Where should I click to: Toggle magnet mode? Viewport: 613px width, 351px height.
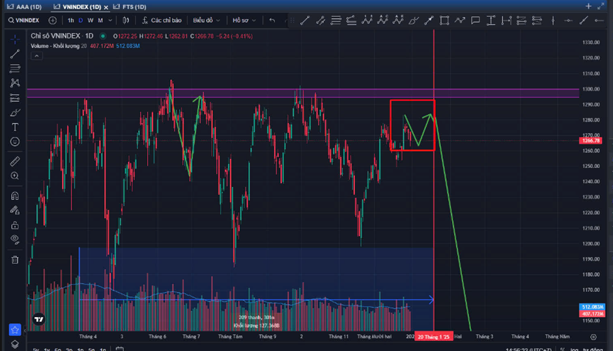(x=15, y=195)
